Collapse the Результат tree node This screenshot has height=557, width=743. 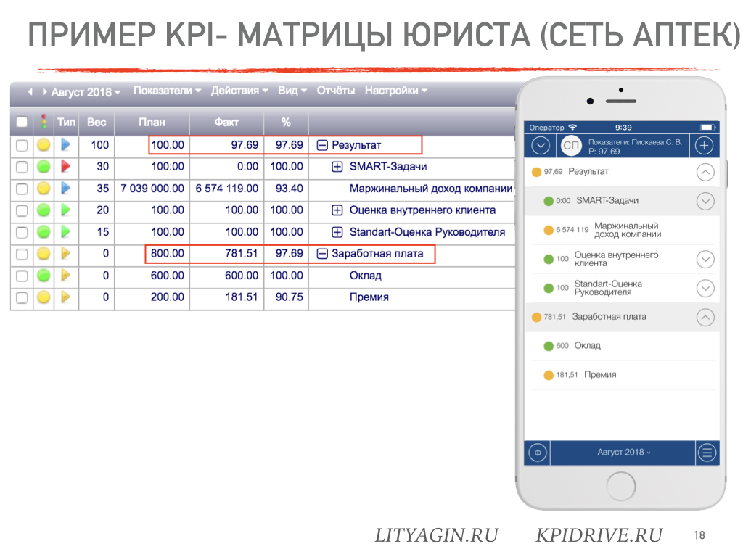[x=322, y=145]
